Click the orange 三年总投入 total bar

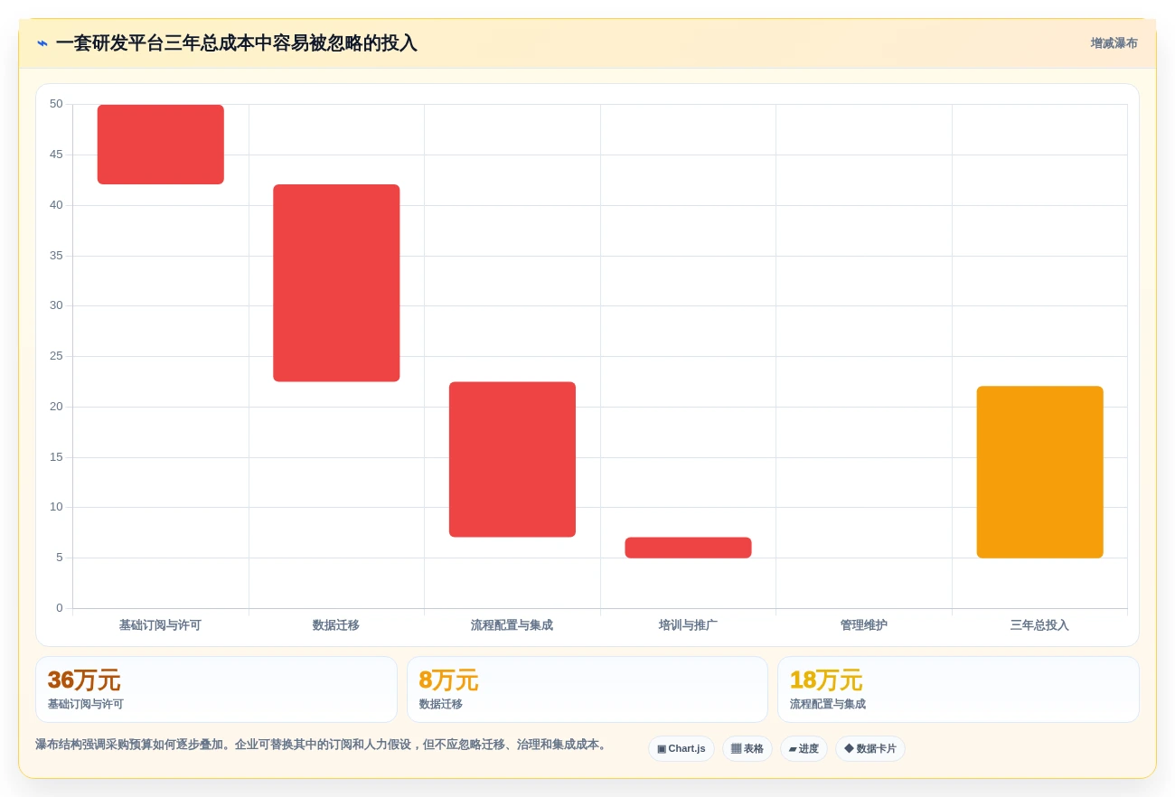1039,472
